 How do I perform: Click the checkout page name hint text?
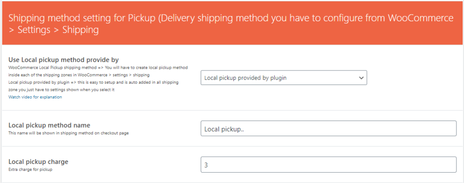[64, 133]
